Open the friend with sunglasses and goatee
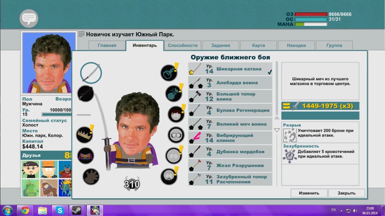Screen dimensions: 385x216 coord(30,169)
